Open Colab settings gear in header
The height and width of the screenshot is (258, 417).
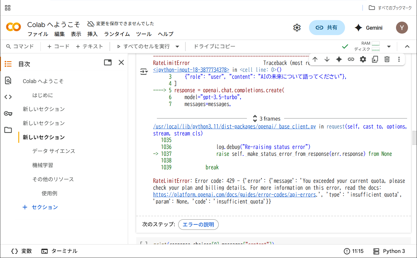[297, 28]
